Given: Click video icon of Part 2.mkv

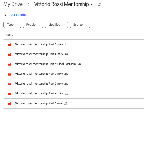Looking at the screenshot, I should 9,84.
